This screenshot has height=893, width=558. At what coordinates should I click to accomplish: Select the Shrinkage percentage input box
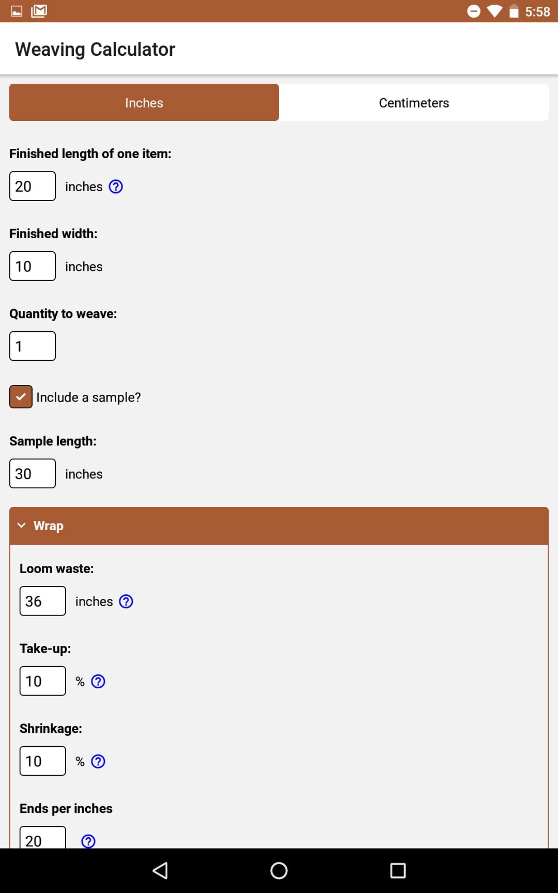click(43, 762)
